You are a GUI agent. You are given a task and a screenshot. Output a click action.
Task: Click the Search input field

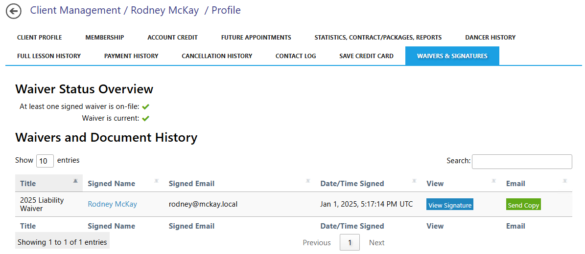point(522,162)
